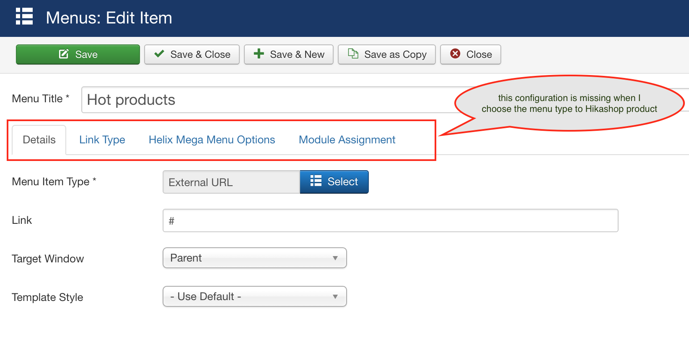This screenshot has height=337, width=689.
Task: Click the Save & New button label
Action: 297,54
